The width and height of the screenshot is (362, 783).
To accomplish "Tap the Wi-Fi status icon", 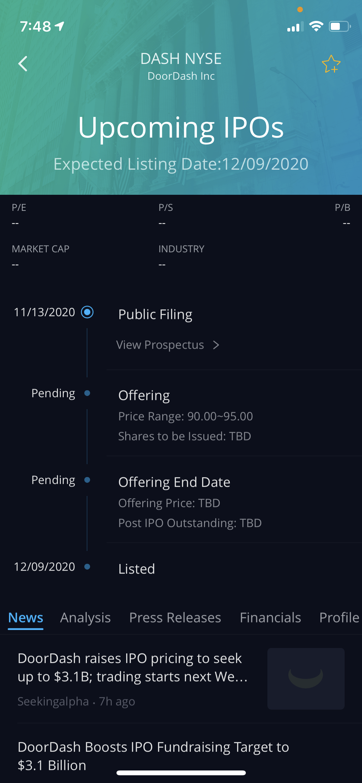I will (x=316, y=26).
